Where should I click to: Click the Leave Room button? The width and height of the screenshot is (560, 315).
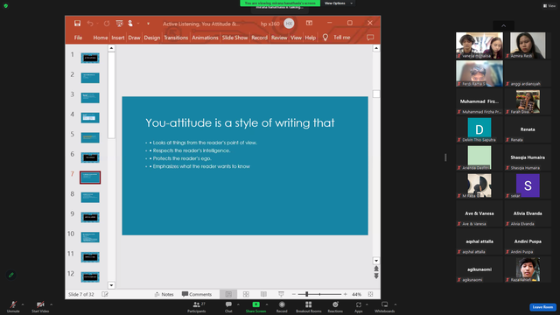542,307
